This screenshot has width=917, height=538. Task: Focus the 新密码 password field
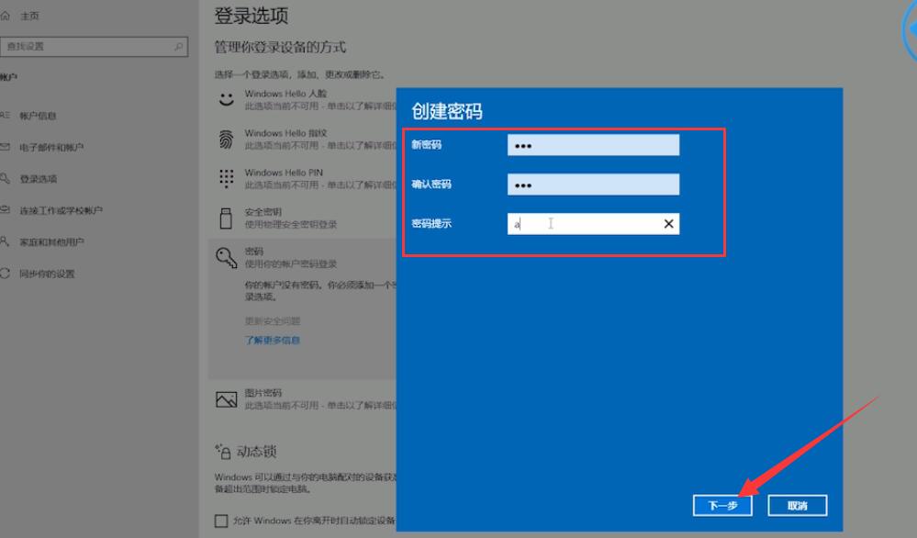[x=593, y=145]
